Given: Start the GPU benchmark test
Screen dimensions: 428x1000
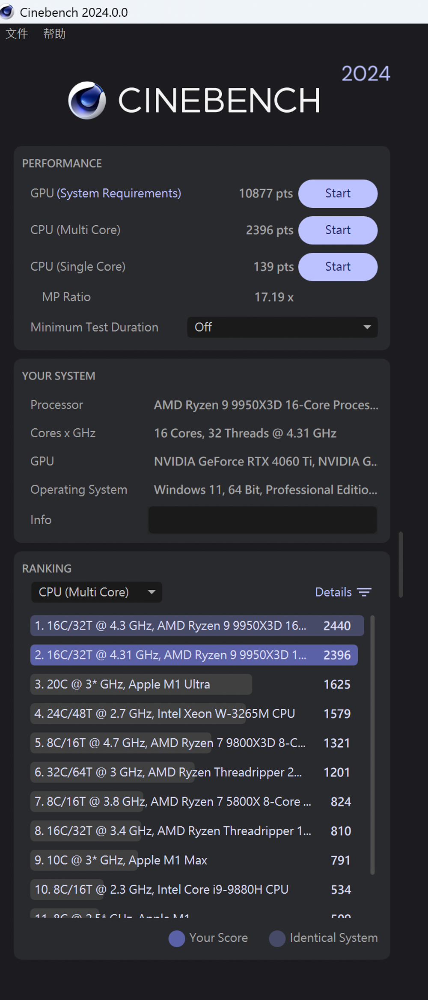Looking at the screenshot, I should pyautogui.click(x=337, y=194).
